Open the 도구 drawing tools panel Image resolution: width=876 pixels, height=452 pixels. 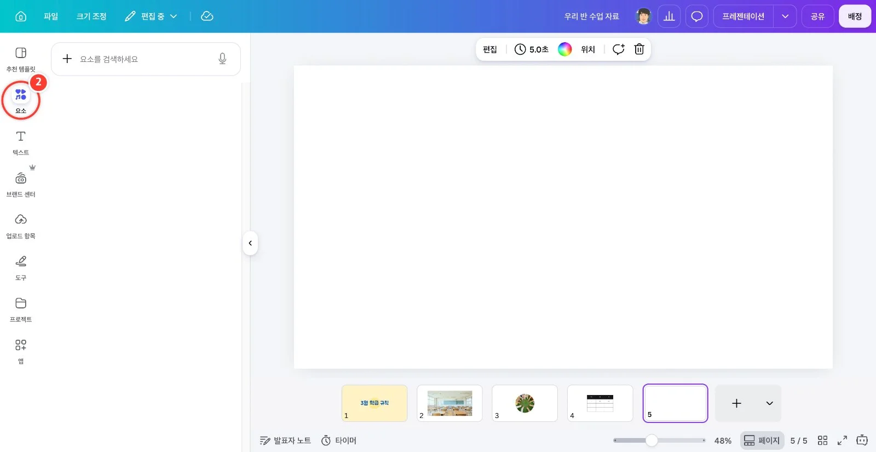(21, 268)
